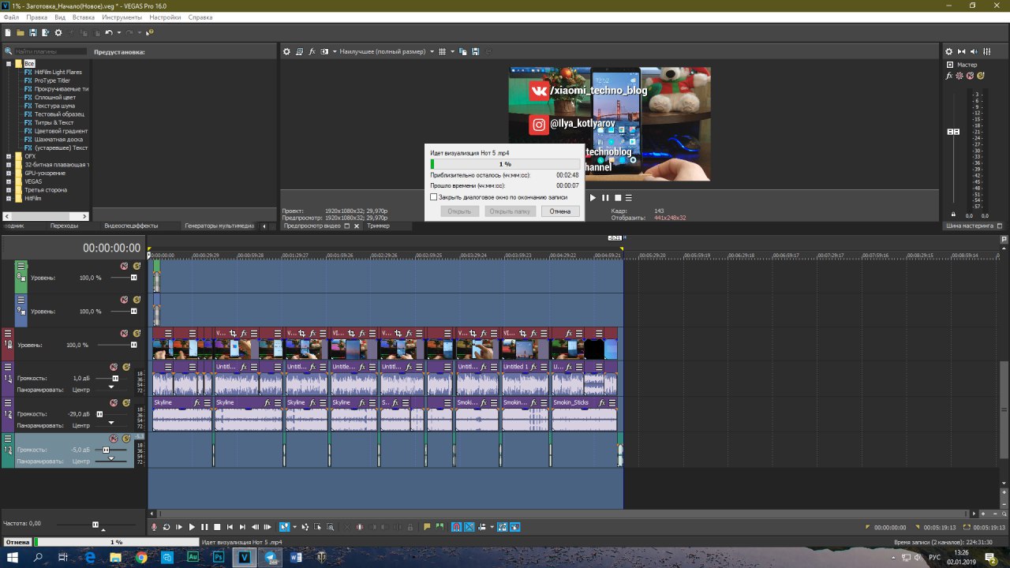Open video output FX in preview toolbar
Screen dimensions: 1010x568
click(312, 51)
